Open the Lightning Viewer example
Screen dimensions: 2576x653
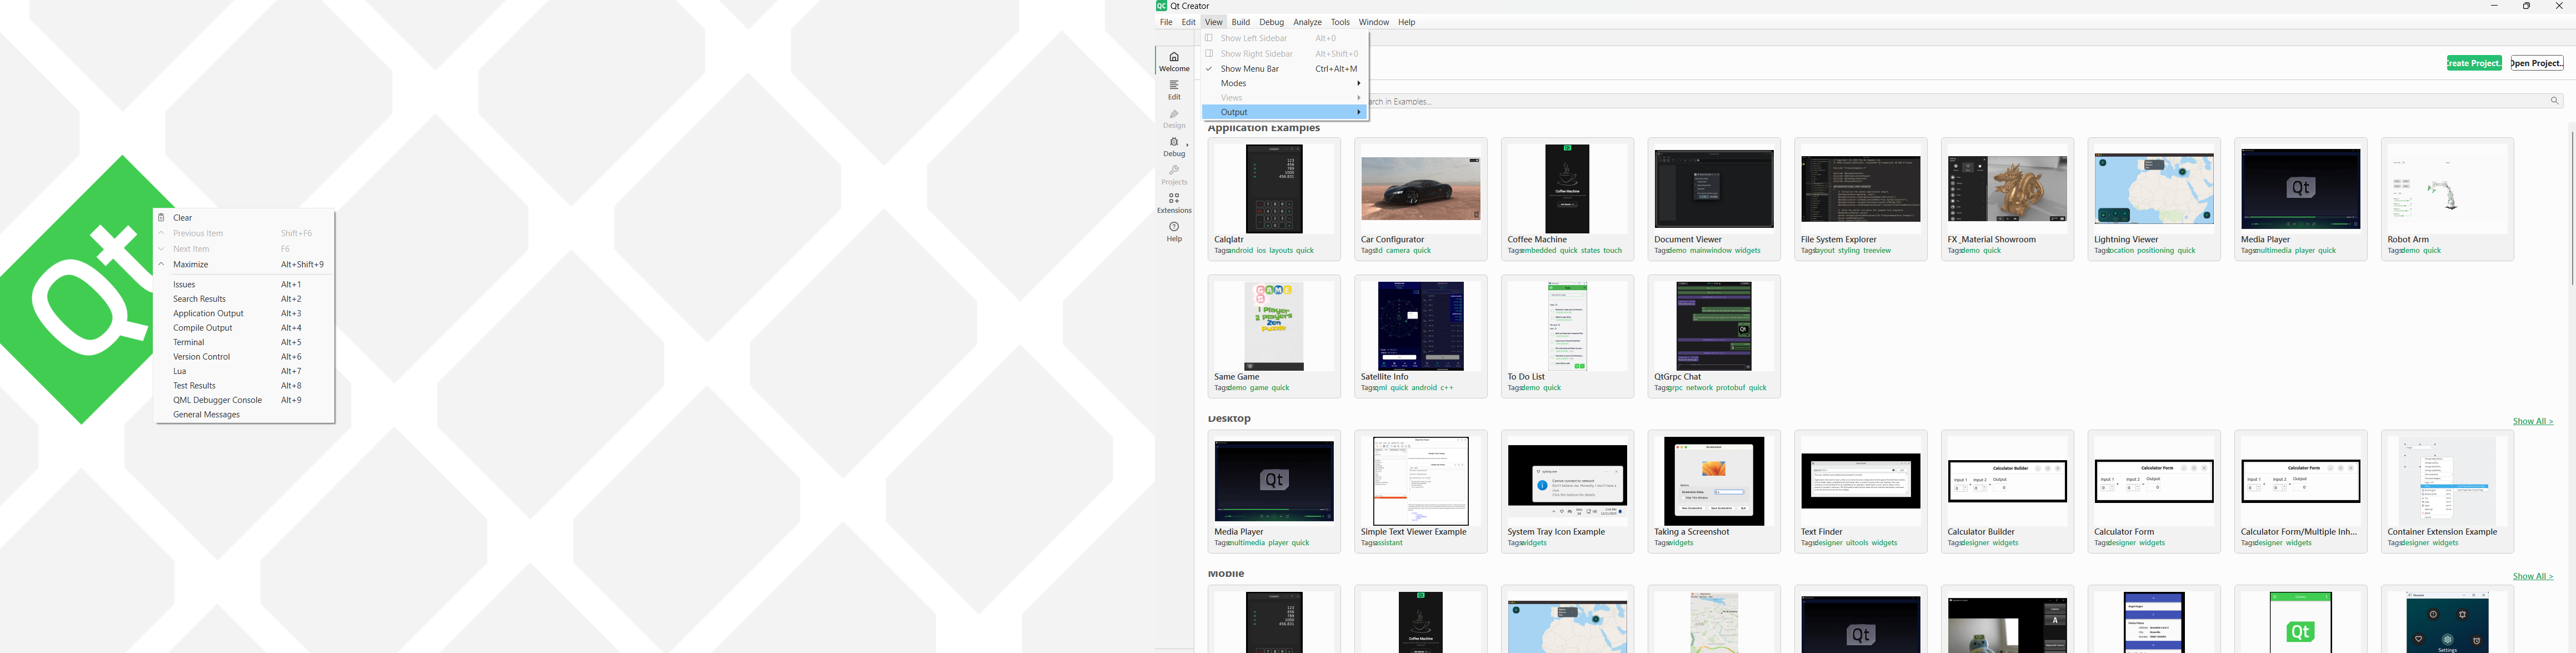[x=2154, y=199]
